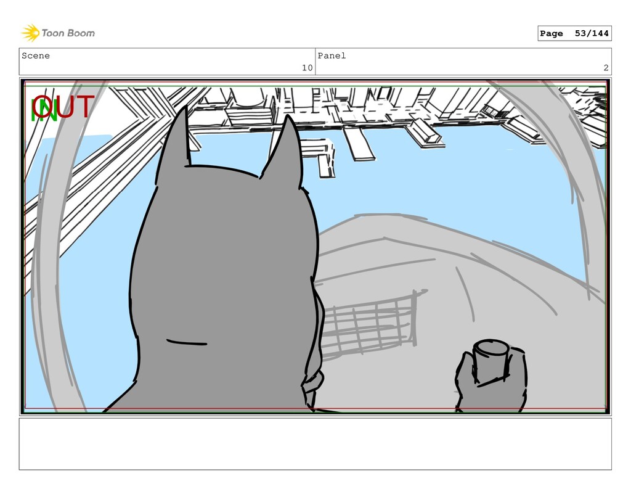Screen dimensions: 631x489
Task: Click the red OUT marker text
Action: pos(63,107)
